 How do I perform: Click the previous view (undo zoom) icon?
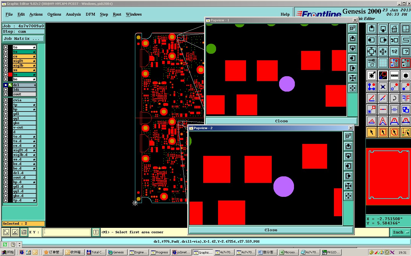coord(394,40)
